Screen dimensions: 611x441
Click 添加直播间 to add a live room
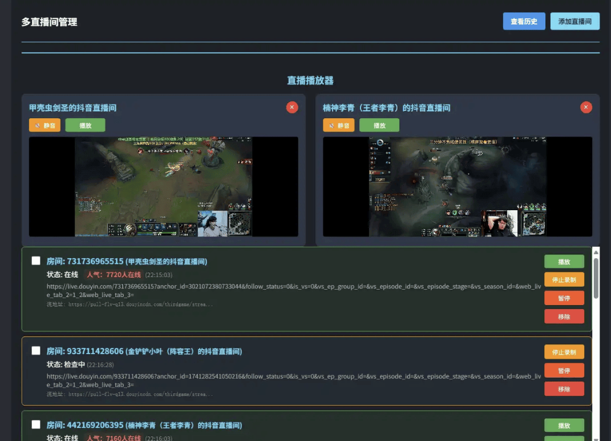(576, 21)
